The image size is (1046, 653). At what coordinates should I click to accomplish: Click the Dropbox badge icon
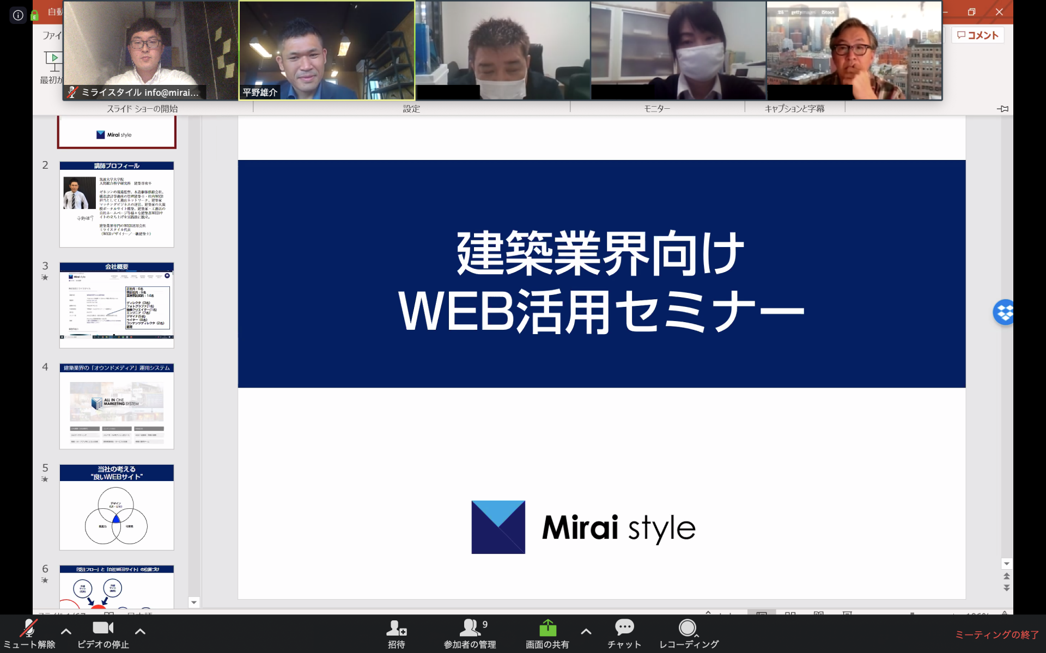pos(1004,312)
